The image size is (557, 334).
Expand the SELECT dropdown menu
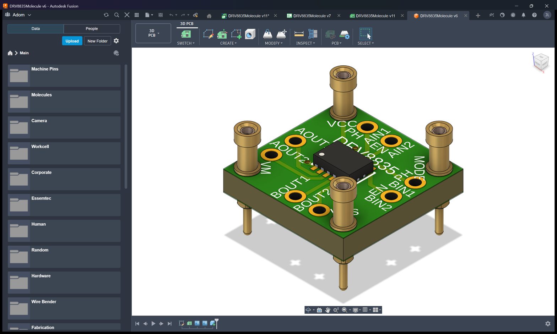366,43
